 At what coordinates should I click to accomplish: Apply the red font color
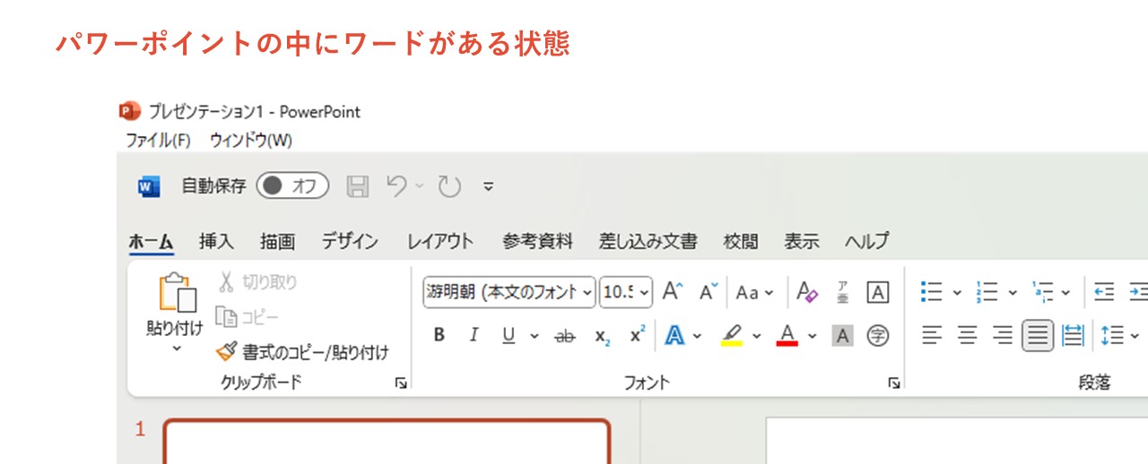787,336
